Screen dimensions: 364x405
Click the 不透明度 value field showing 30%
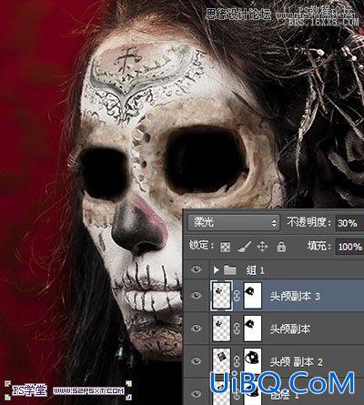(349, 223)
